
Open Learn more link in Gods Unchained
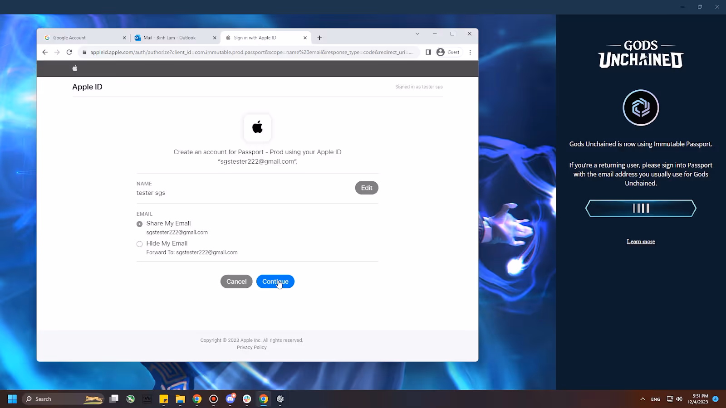641,242
